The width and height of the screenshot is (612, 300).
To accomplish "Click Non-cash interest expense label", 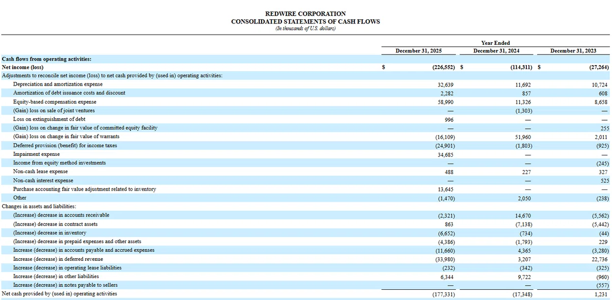I will (43, 180).
